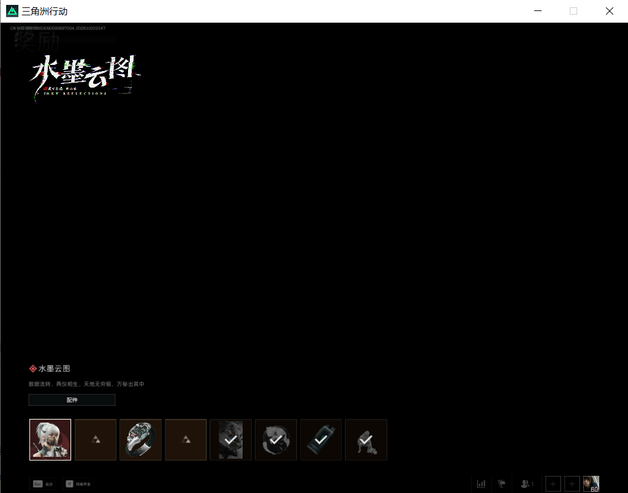The image size is (628, 493).
Task: Select the claimed circular ink emblem reward
Action: pyautogui.click(x=276, y=439)
